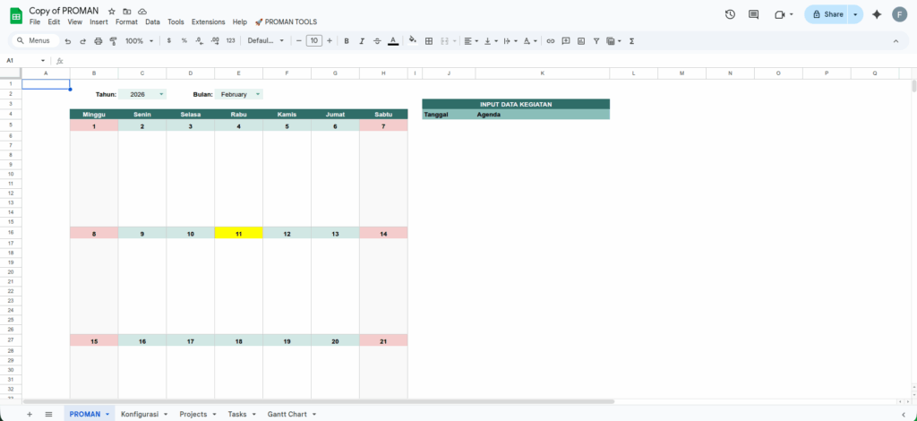Screen dimensions: 917x421
Task: Open the fill color picker
Action: pyautogui.click(x=412, y=41)
